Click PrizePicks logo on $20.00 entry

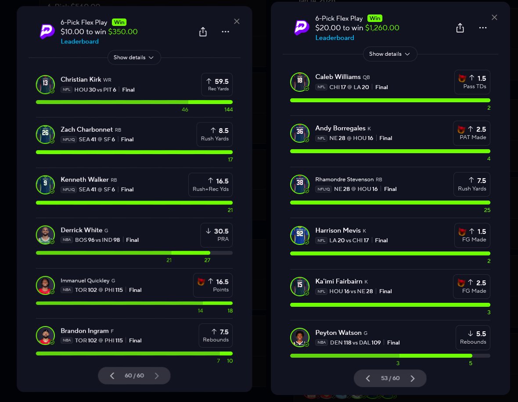click(302, 28)
